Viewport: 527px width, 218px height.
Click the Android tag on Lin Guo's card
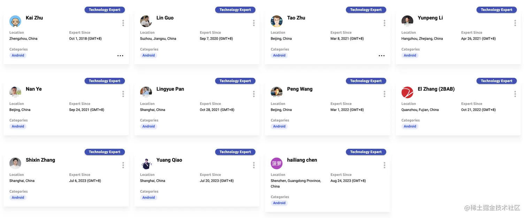click(148, 56)
